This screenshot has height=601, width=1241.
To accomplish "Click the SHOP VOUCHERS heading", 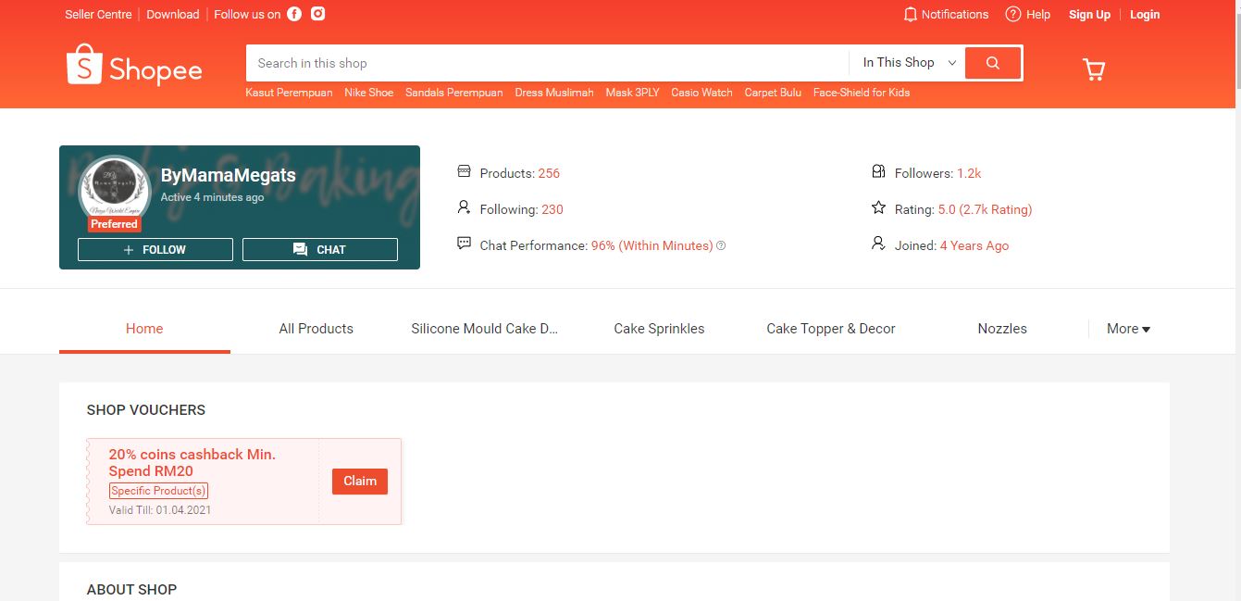I will pos(146,410).
